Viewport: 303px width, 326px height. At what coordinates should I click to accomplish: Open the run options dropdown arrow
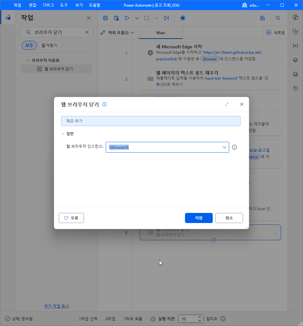pos(137,18)
